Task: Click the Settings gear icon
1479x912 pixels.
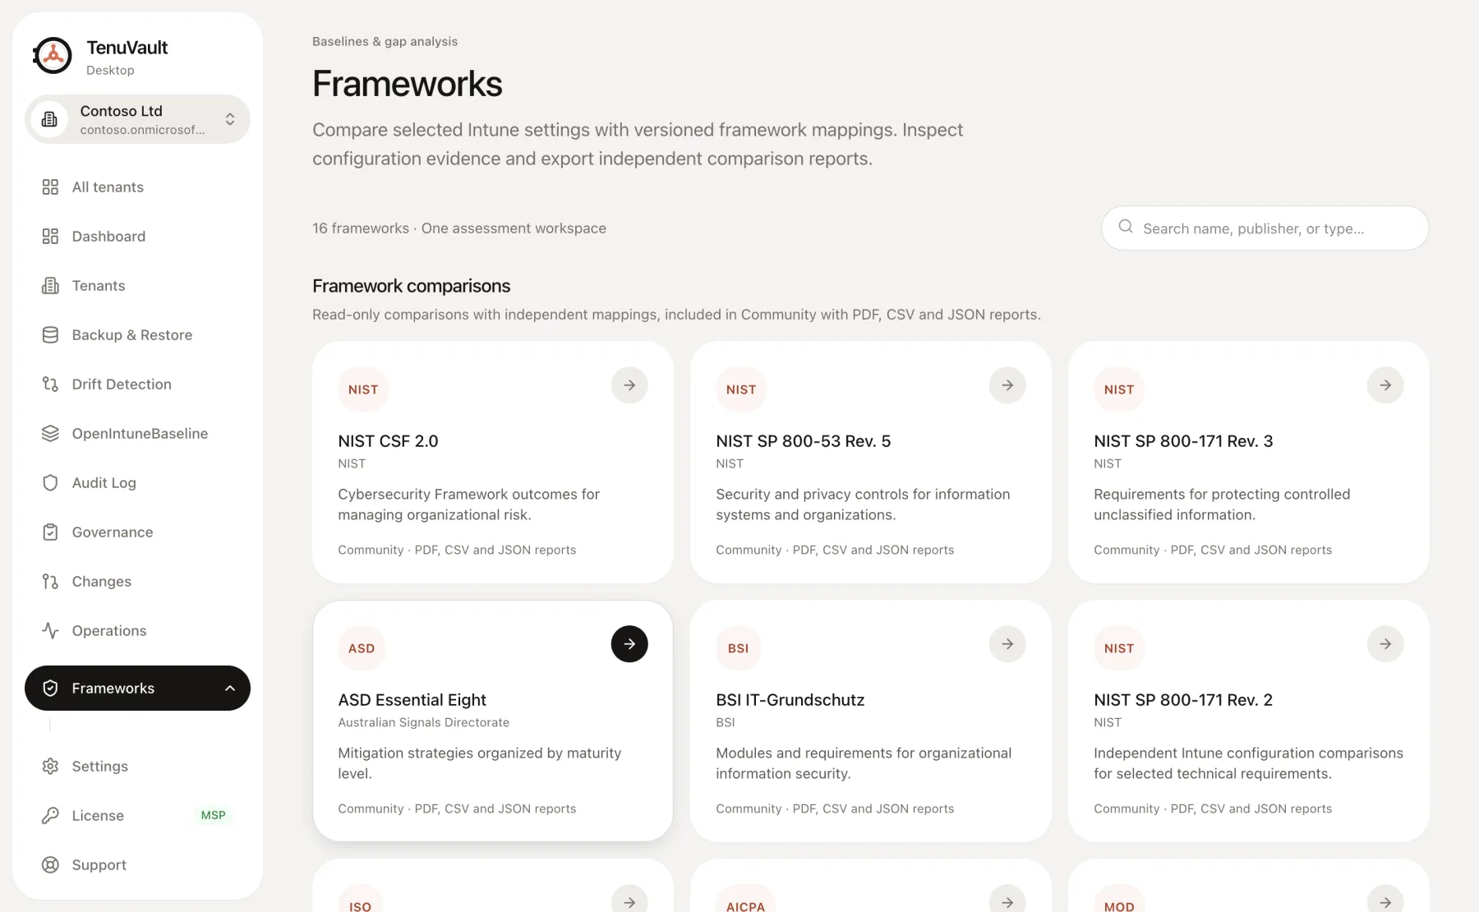Action: 50,767
